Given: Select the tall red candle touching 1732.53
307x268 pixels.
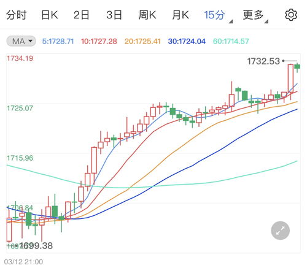Looking at the screenshot, I should (x=290, y=78).
